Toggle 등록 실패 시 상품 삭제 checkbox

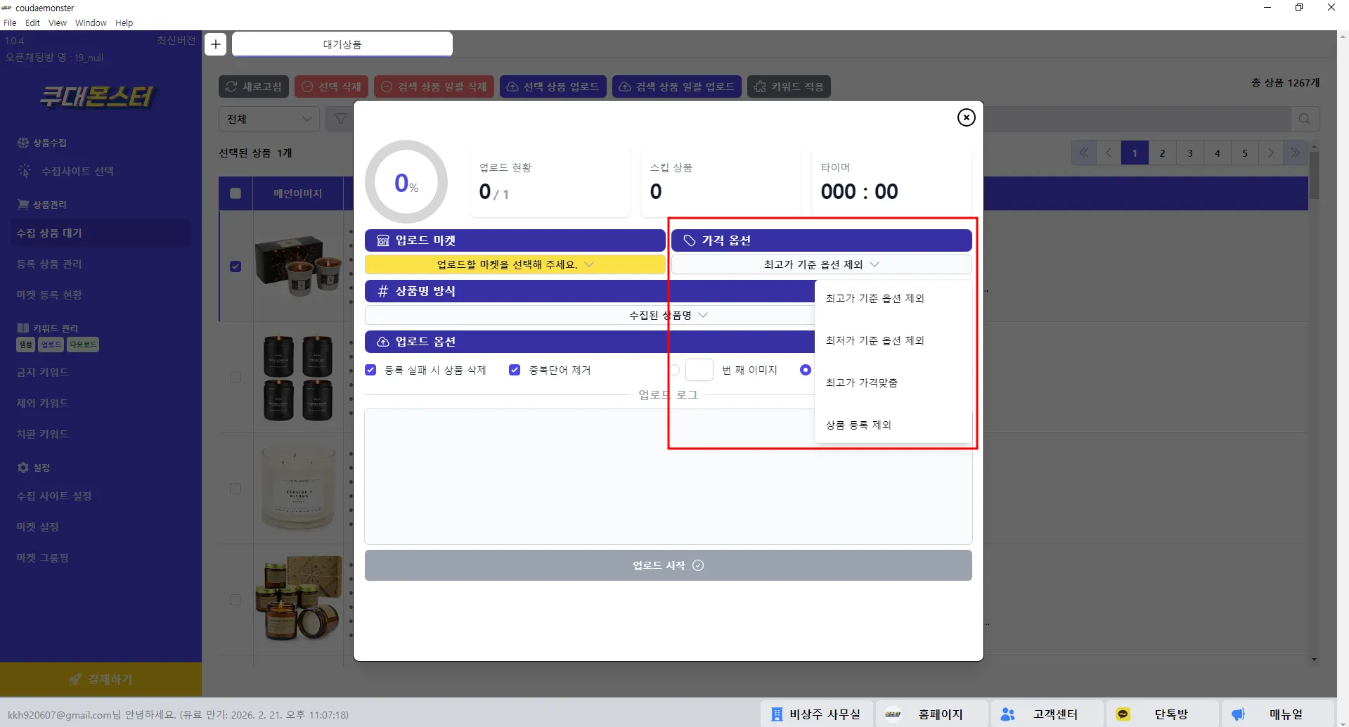pos(370,370)
